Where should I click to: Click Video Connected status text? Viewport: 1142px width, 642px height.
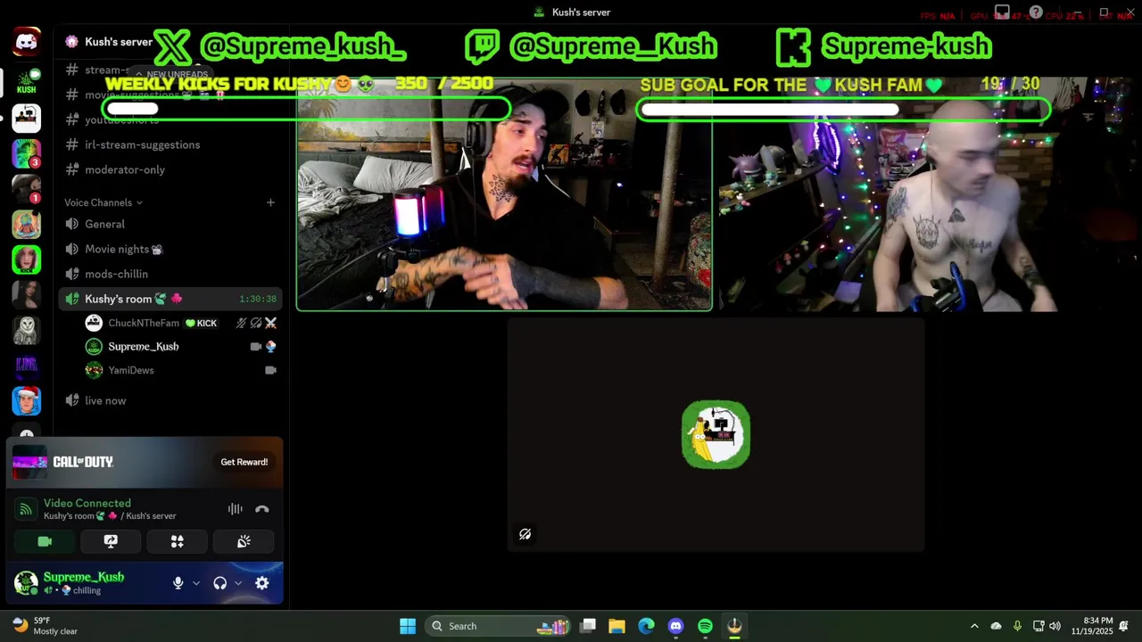pos(87,503)
